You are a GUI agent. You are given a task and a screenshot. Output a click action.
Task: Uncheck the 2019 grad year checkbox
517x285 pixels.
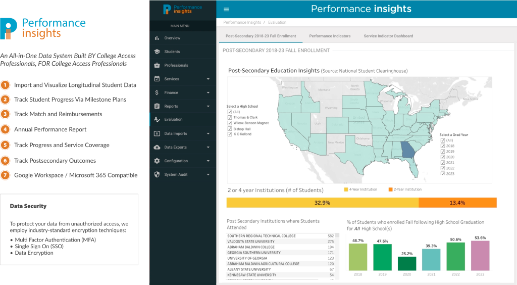[x=443, y=152]
